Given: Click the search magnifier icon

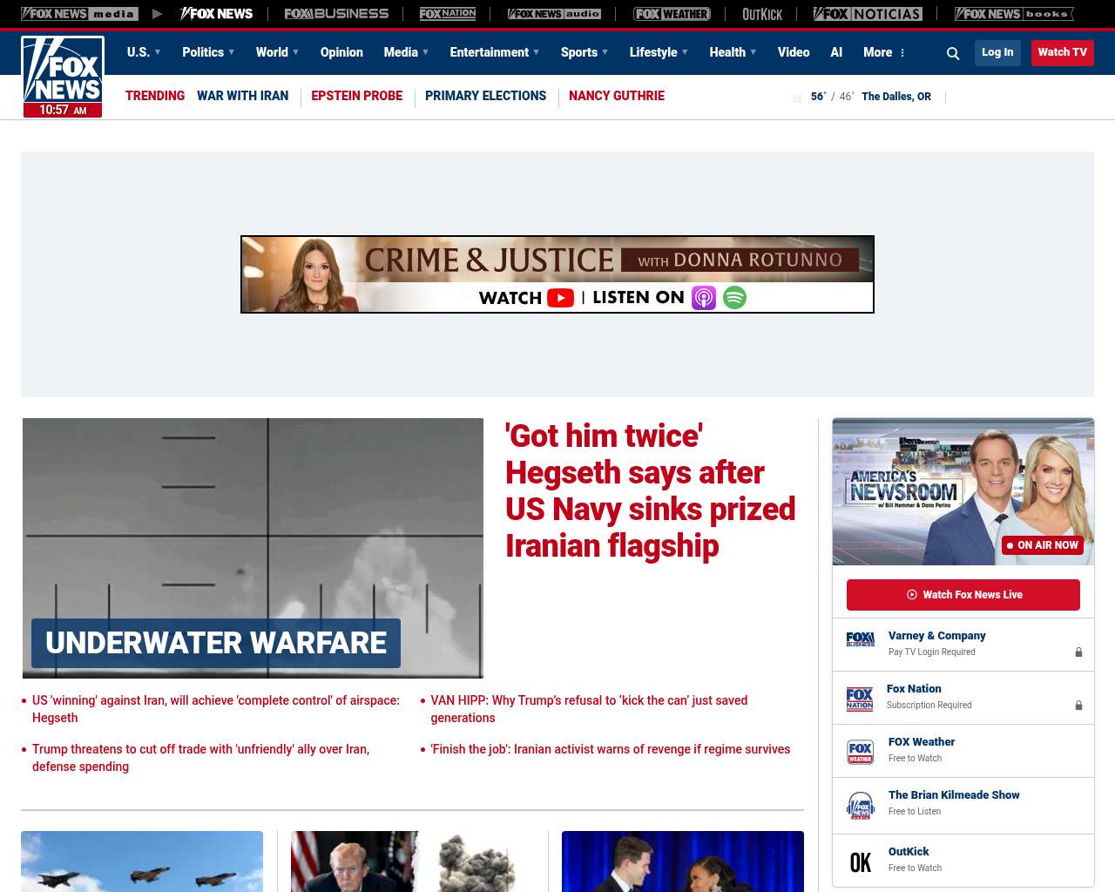Looking at the screenshot, I should click(953, 53).
